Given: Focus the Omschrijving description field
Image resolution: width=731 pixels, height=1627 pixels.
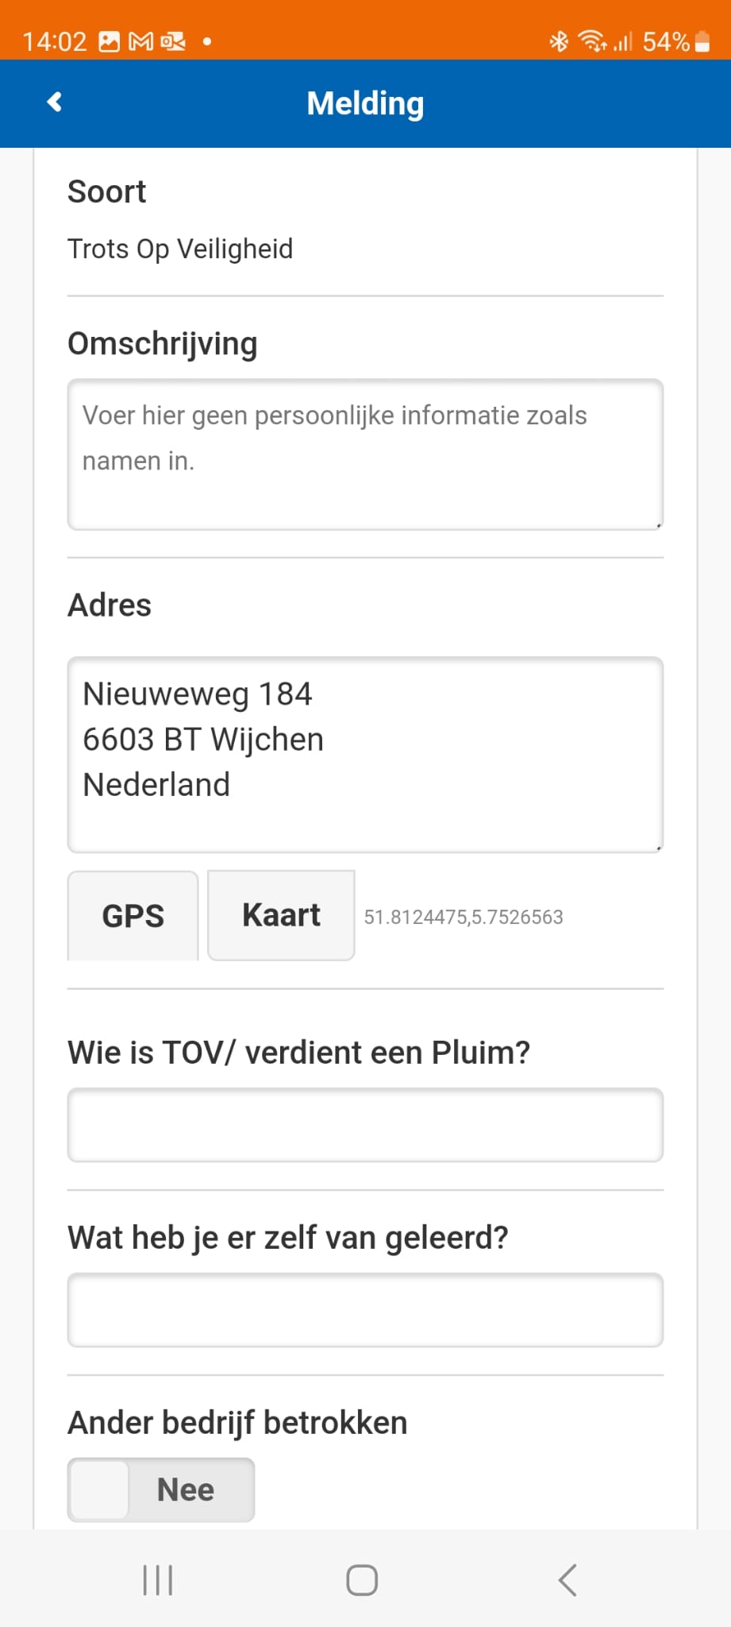Looking at the screenshot, I should [x=365, y=454].
